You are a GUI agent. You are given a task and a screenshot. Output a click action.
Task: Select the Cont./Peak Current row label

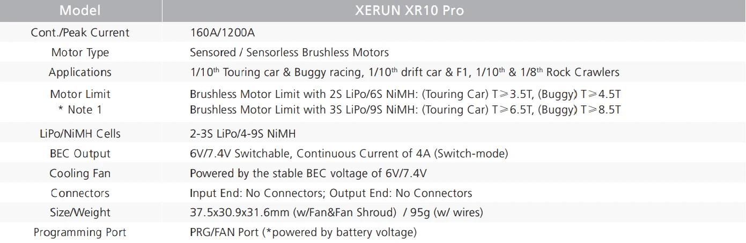pos(80,33)
